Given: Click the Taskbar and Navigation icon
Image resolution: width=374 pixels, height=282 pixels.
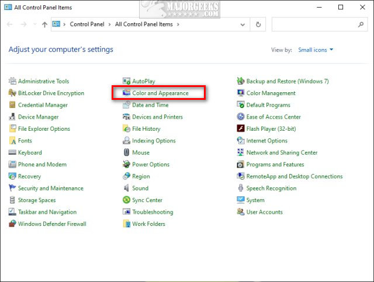Looking at the screenshot, I should (12, 212).
